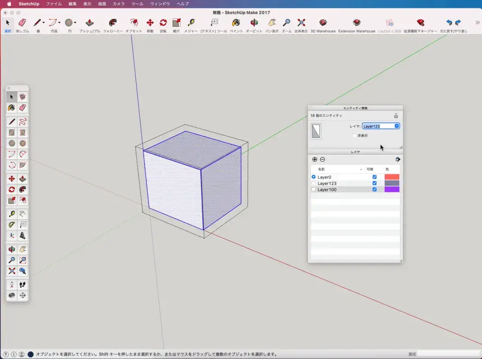Make Layer100 active using its radio button
482x359 pixels.
(313, 190)
